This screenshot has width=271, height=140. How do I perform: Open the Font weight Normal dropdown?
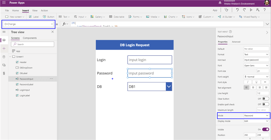click(256, 77)
